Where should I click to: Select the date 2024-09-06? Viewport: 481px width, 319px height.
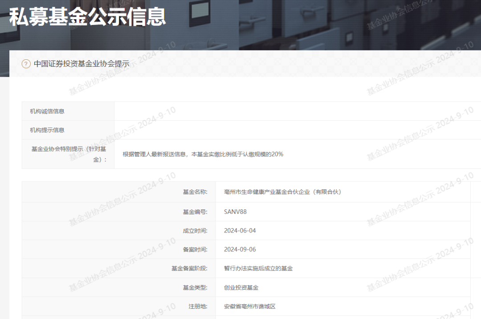tap(240, 249)
